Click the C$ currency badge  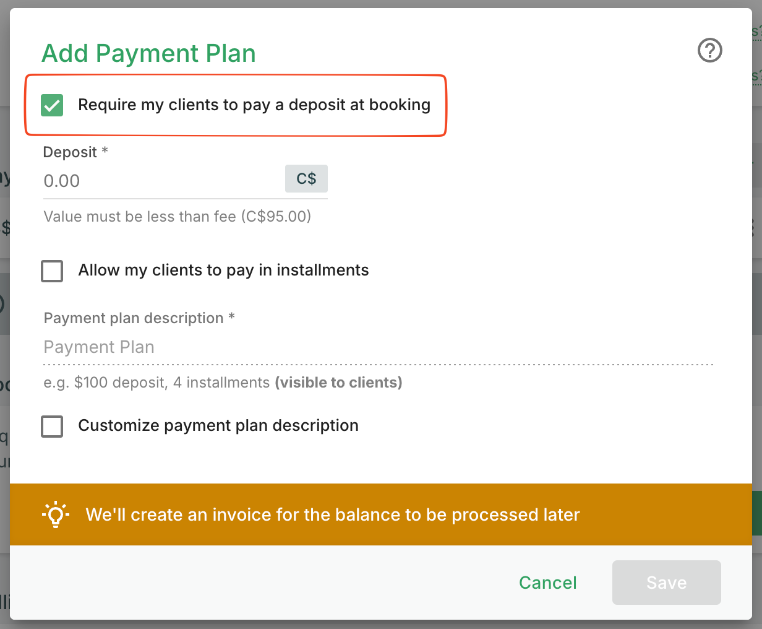coord(306,179)
